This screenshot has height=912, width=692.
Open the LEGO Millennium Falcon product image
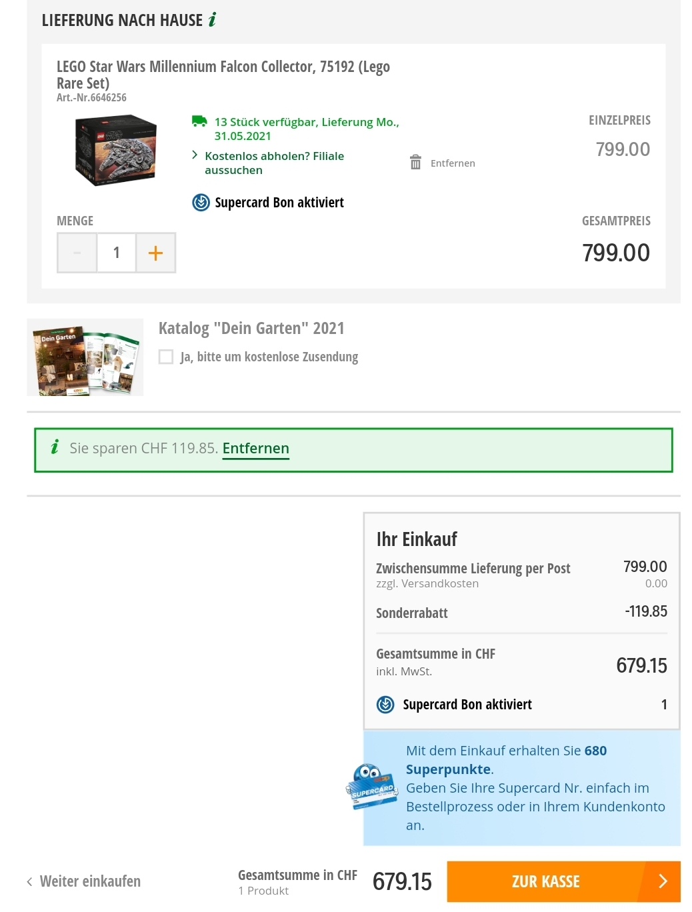point(116,151)
